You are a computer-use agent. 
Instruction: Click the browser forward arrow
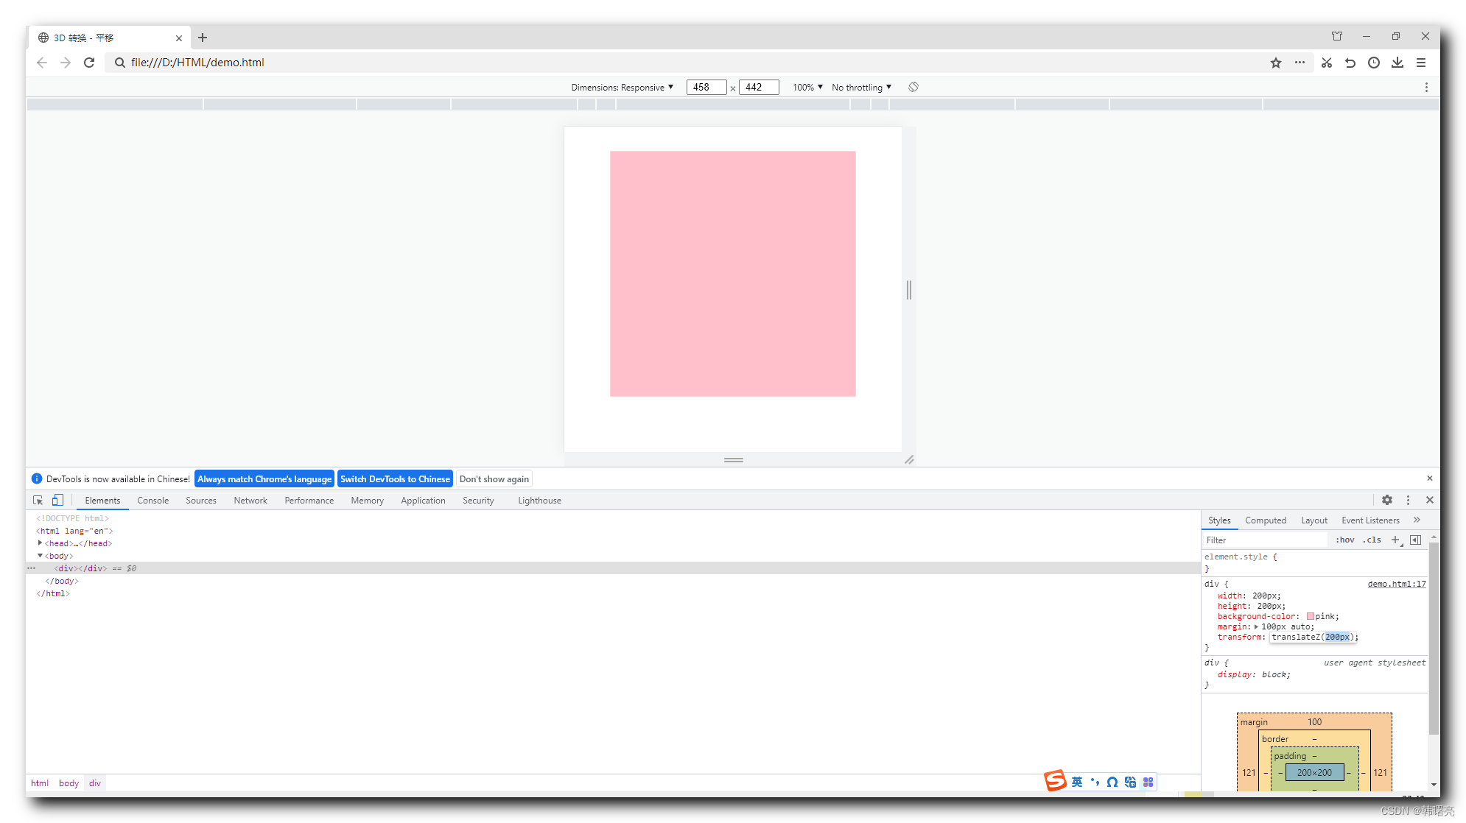click(x=66, y=63)
